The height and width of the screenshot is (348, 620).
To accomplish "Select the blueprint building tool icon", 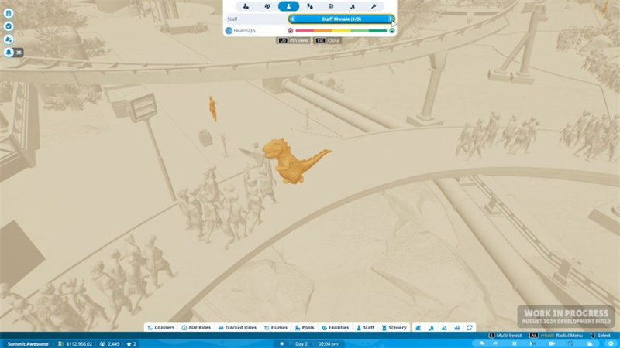I will click(x=457, y=327).
